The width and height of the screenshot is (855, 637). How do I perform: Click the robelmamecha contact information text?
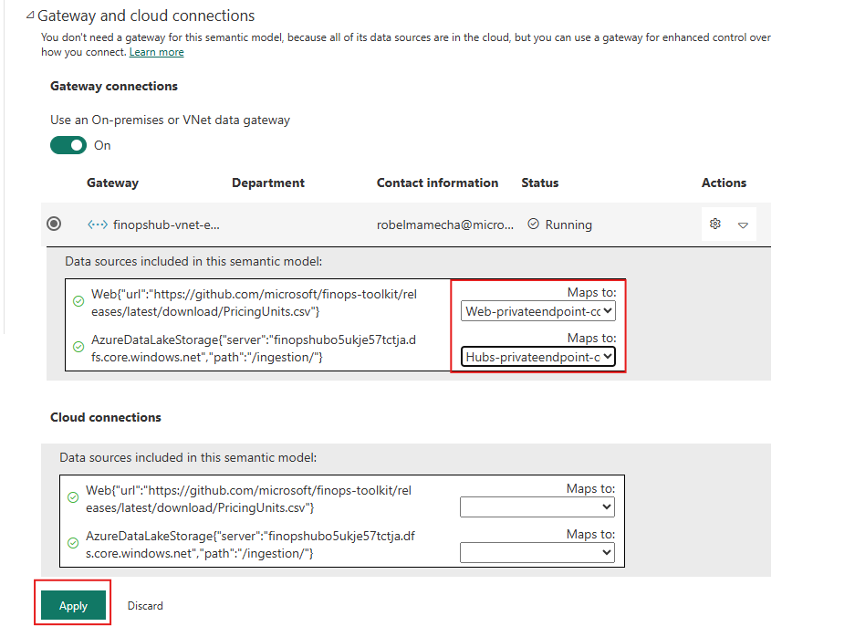click(445, 225)
